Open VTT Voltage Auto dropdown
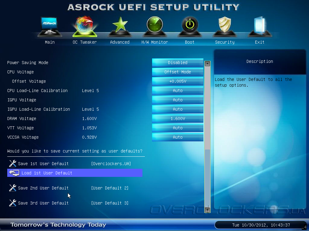This screenshot has height=231, width=309. click(177, 128)
